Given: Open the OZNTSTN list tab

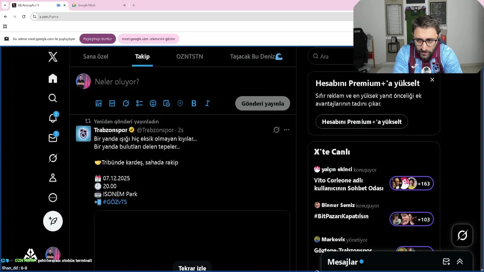Looking at the screenshot, I should tap(189, 56).
